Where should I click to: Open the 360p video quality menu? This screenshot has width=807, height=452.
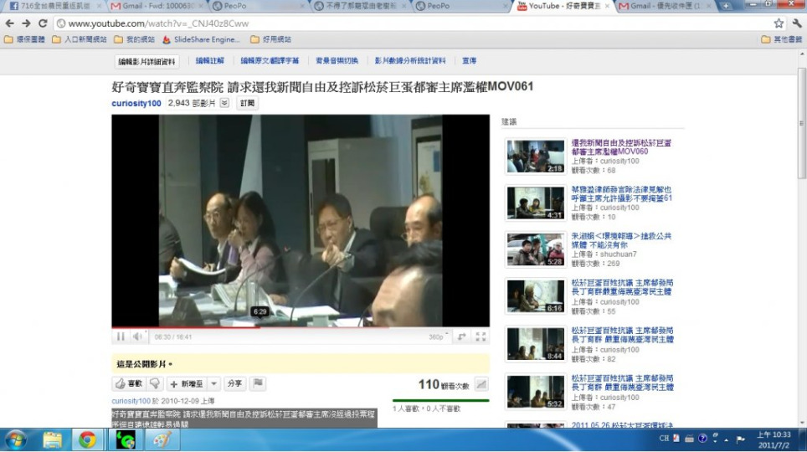tap(437, 336)
